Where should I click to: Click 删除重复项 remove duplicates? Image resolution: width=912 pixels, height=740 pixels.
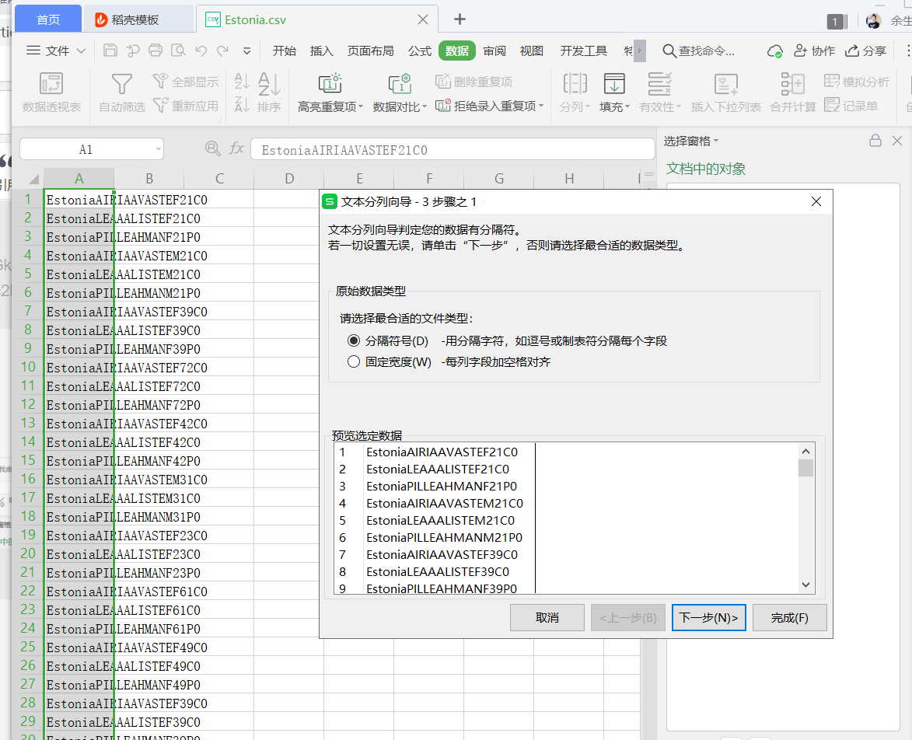pyautogui.click(x=473, y=82)
